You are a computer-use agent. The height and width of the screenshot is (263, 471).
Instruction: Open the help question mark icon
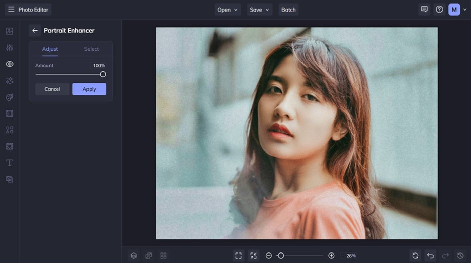(439, 9)
